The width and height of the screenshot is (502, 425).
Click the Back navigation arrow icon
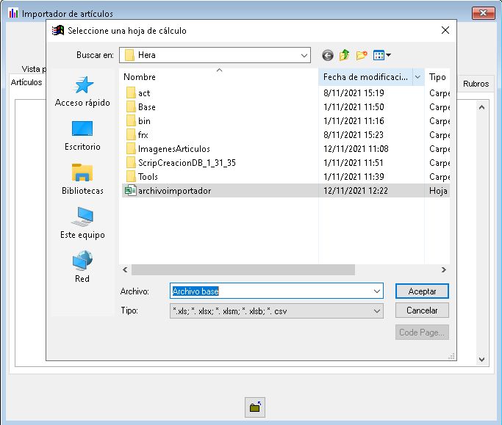[x=328, y=55]
